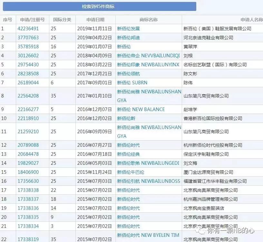Select applicant 黄翠萍
263x242 pixels.
point(190,47)
